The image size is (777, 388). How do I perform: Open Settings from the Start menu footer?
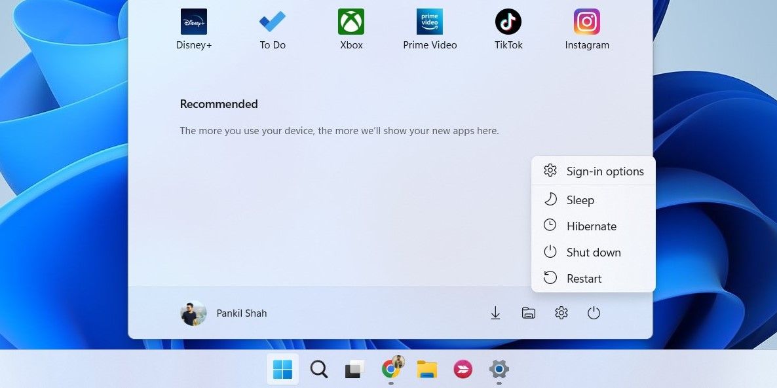pos(561,313)
